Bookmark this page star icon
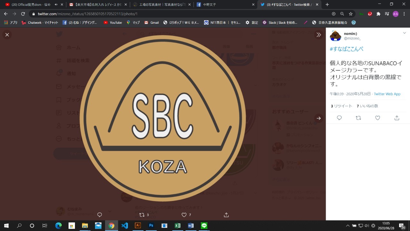The width and height of the screenshot is (410, 231). [351, 14]
